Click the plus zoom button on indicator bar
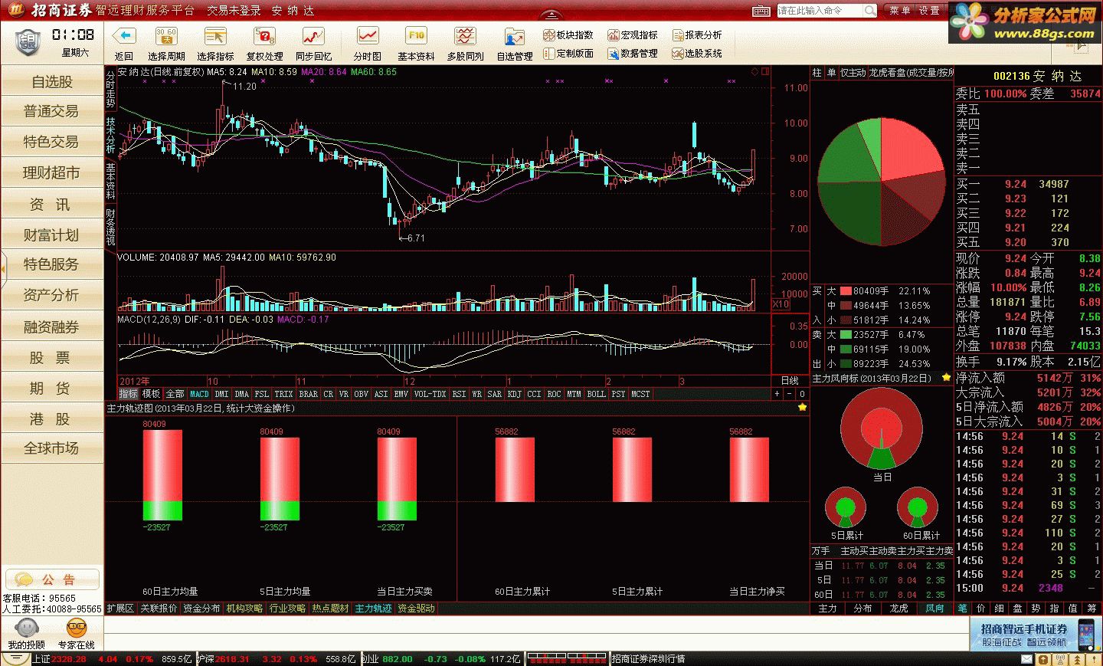The height and width of the screenshot is (666, 1103). pyautogui.click(x=777, y=394)
